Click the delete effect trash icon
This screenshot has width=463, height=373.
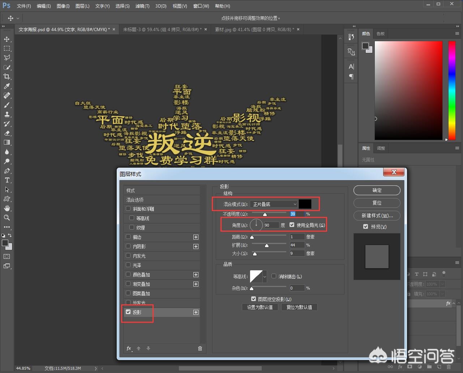pos(200,348)
